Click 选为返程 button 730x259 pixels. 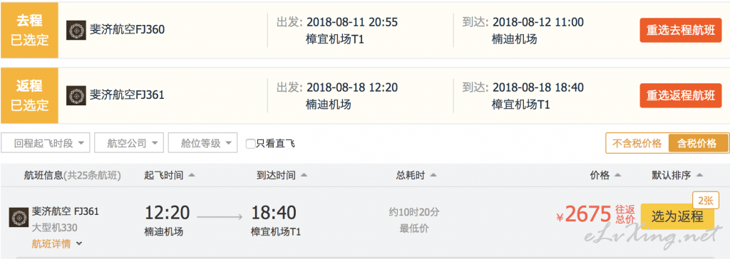[x=677, y=216]
